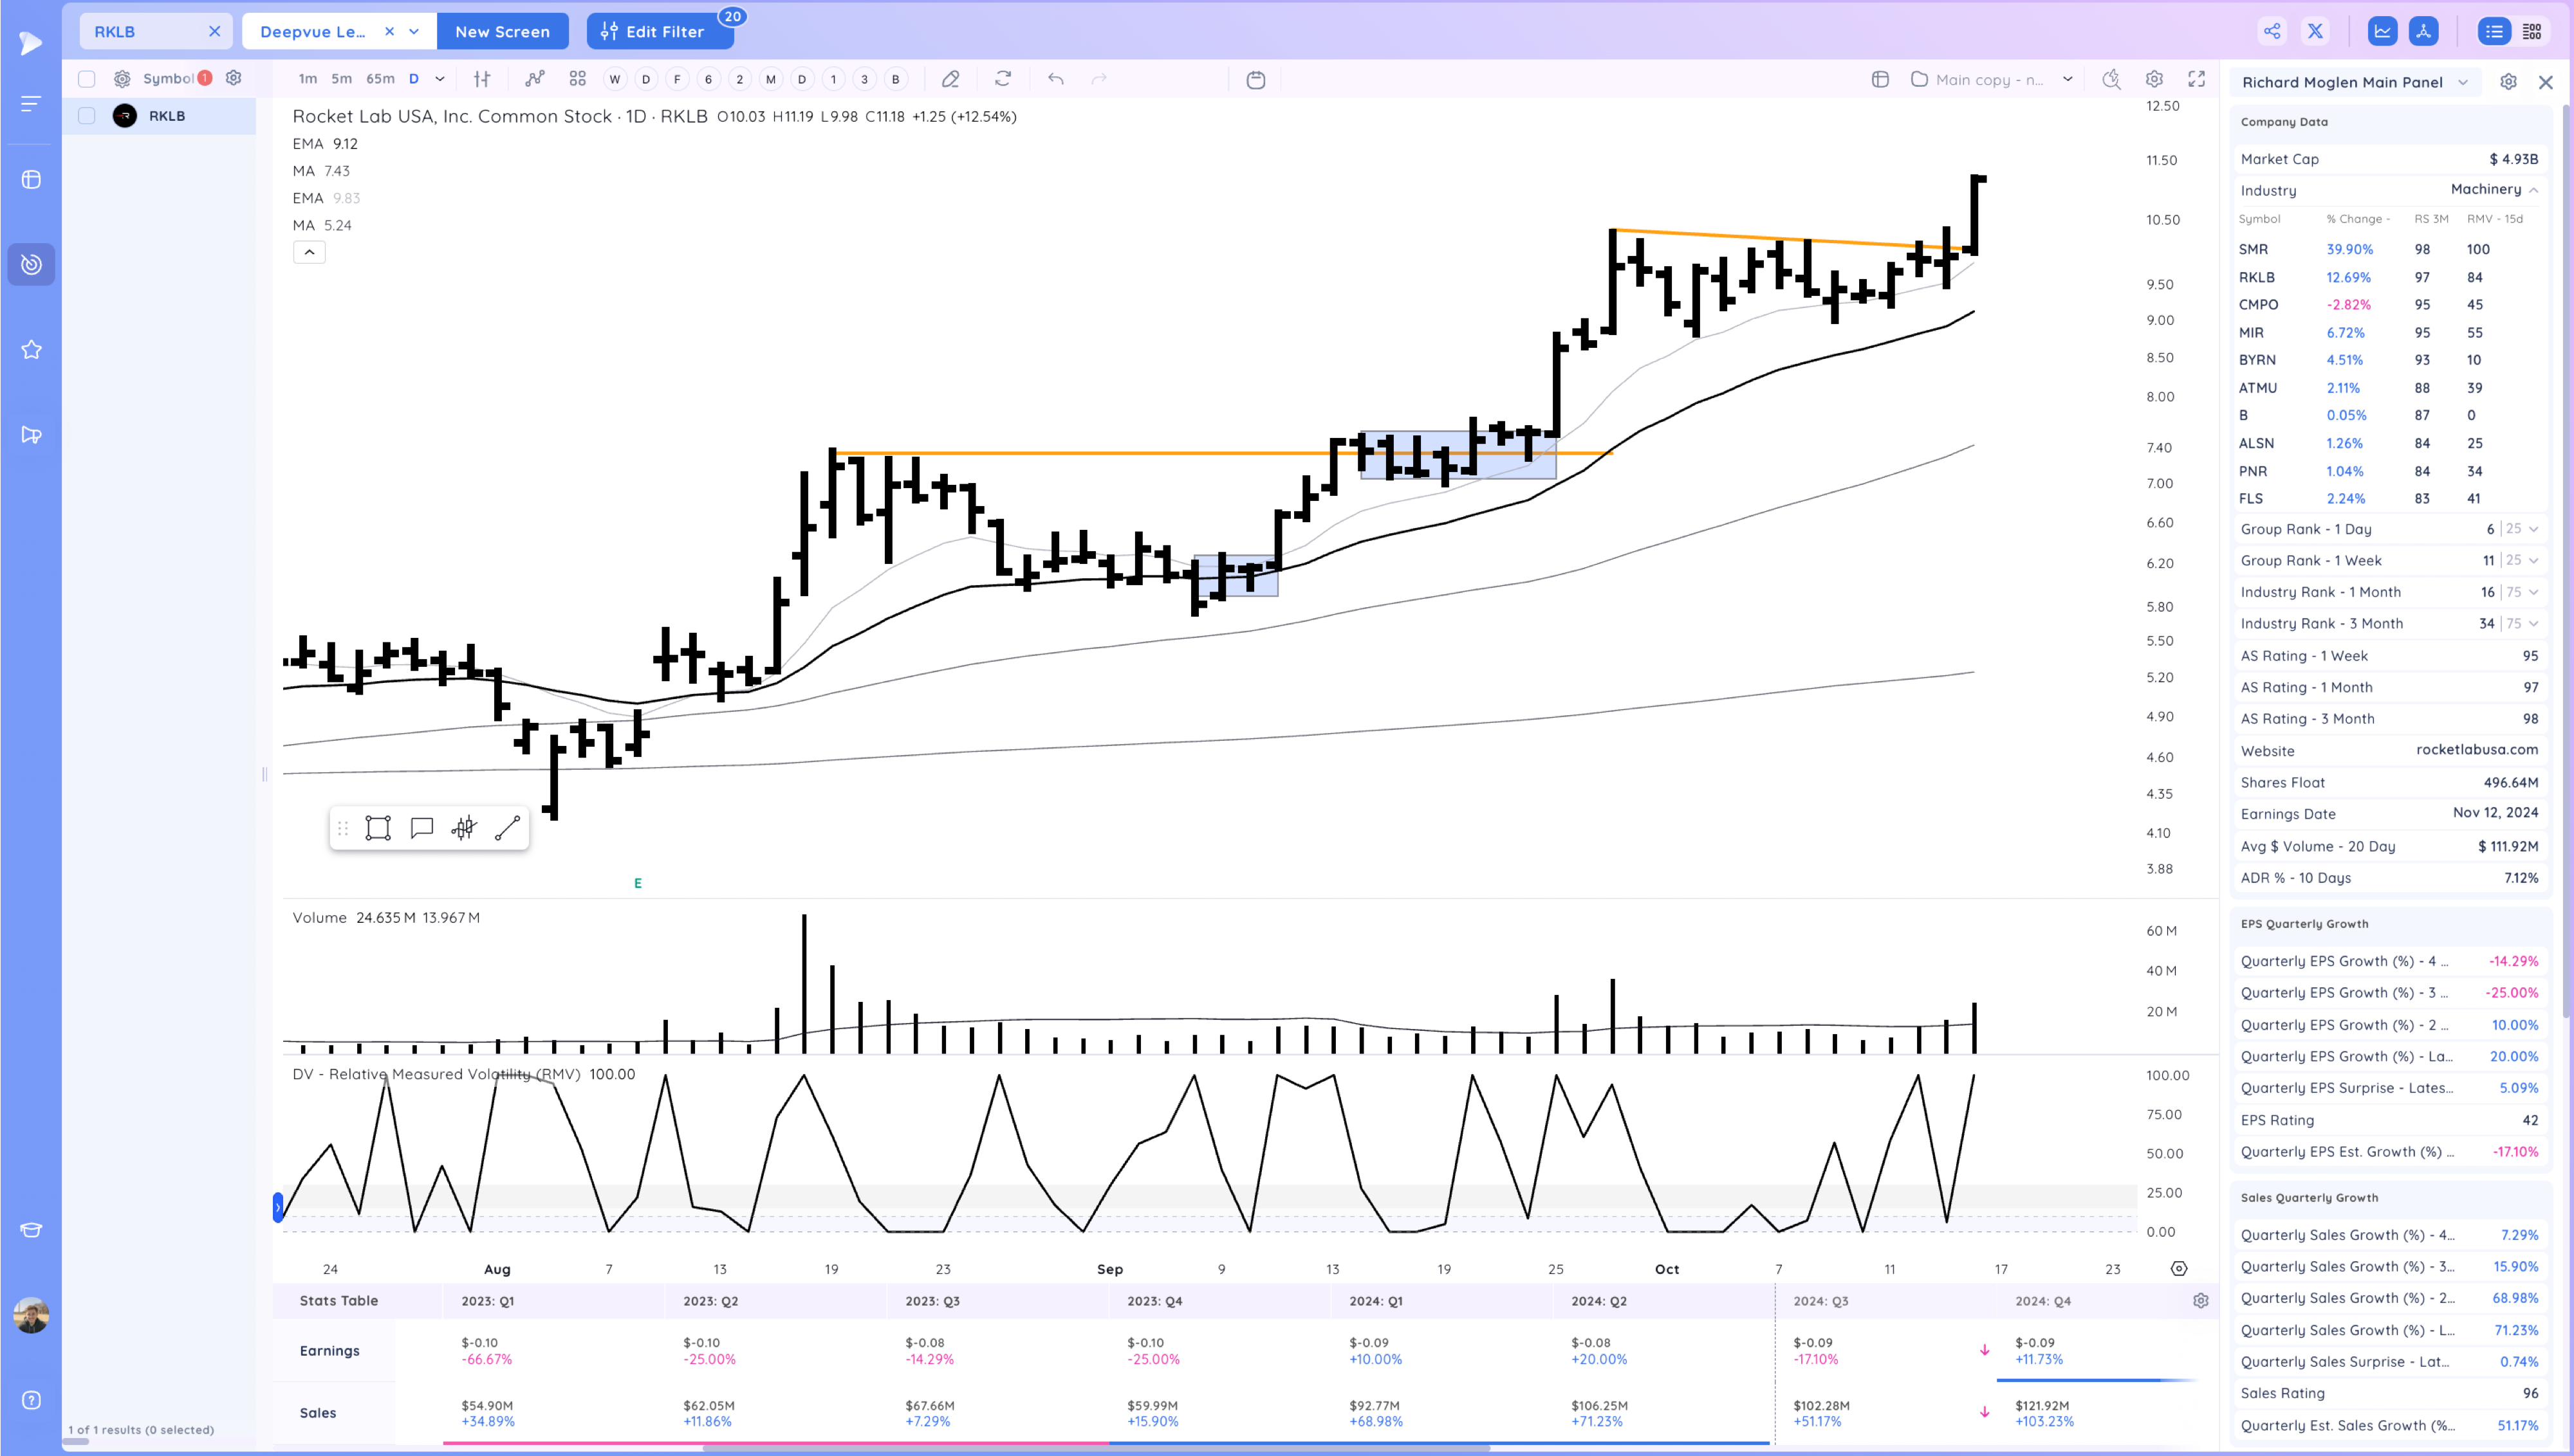Open chart settings gear icon
The width and height of the screenshot is (2574, 1456).
[2154, 79]
